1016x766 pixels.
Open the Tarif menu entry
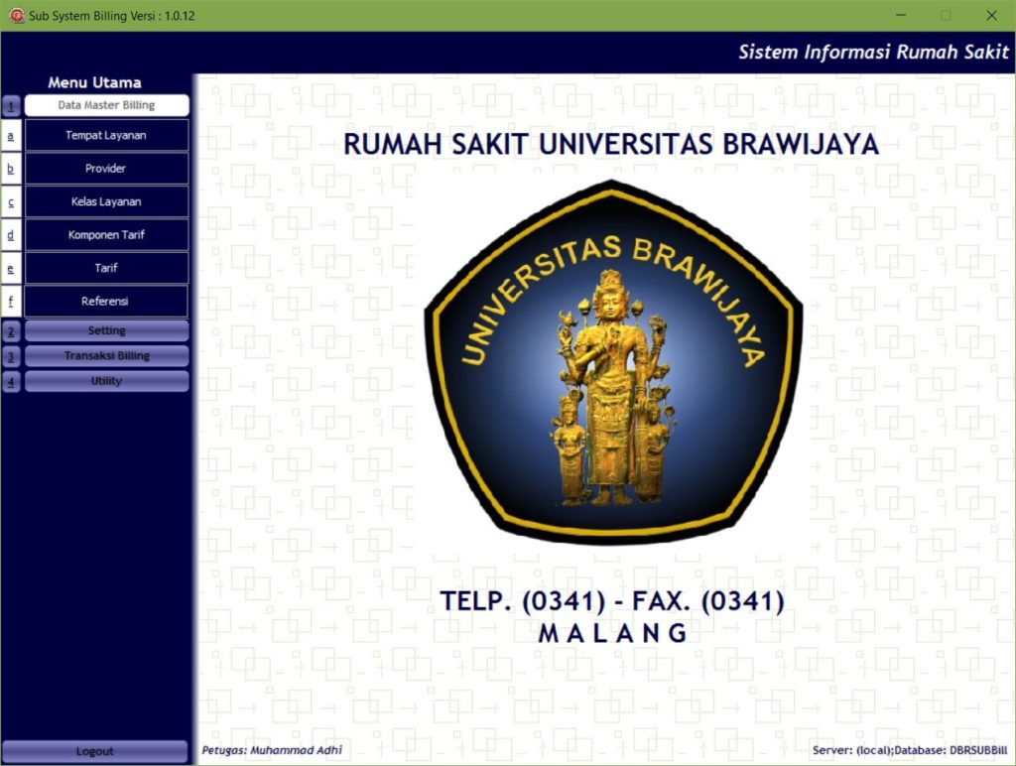click(107, 268)
